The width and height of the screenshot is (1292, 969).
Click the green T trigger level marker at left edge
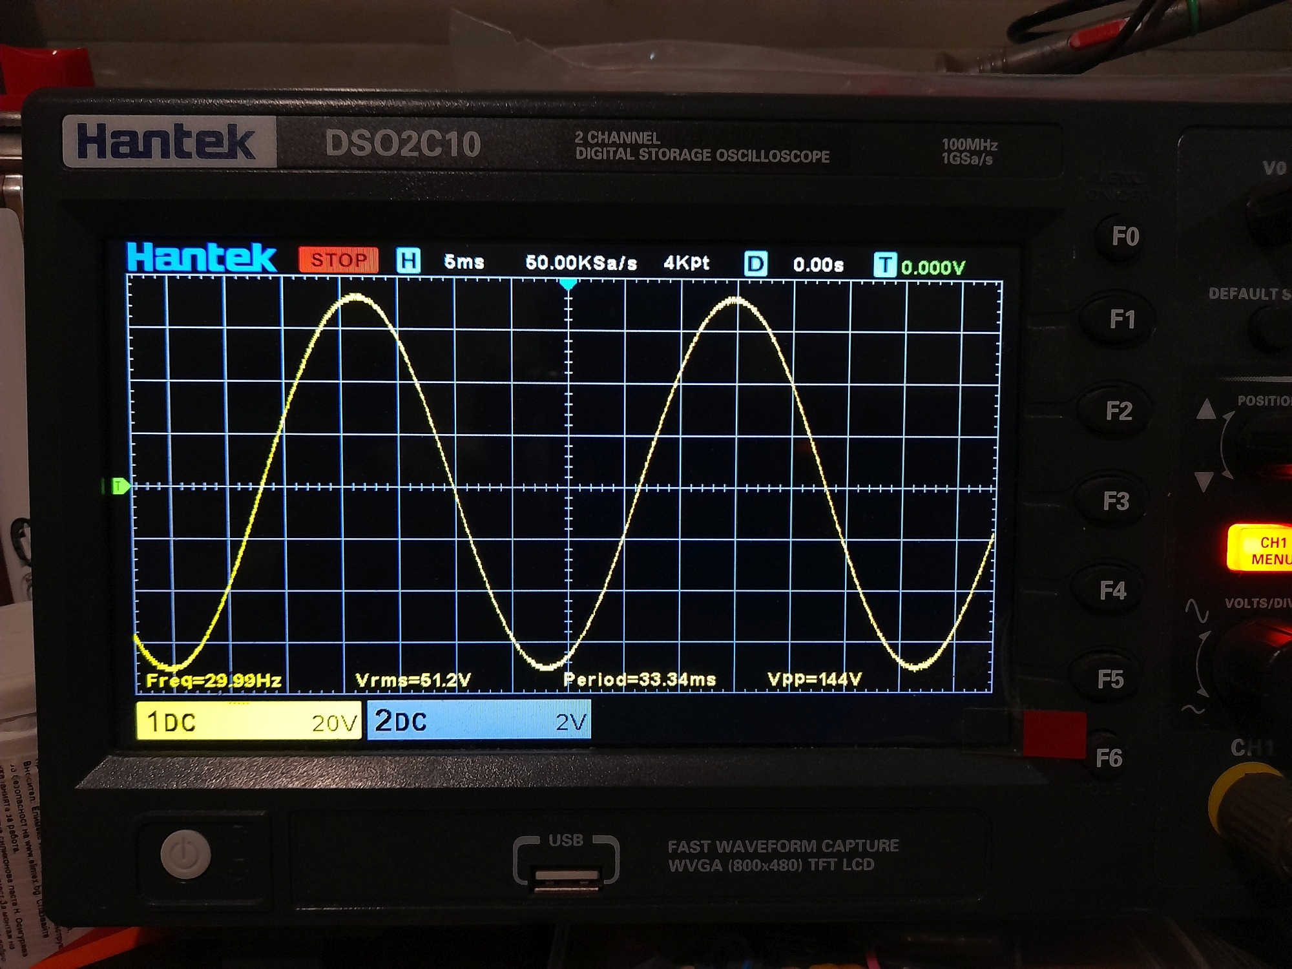click(x=120, y=486)
